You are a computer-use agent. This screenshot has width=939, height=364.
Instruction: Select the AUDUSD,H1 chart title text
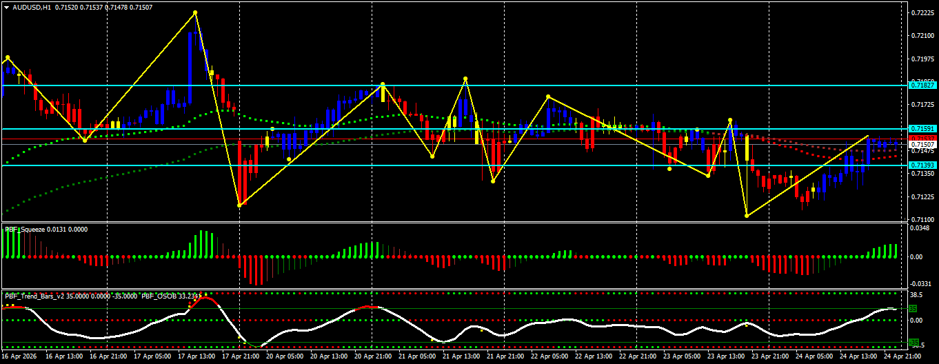pyautogui.click(x=31, y=7)
